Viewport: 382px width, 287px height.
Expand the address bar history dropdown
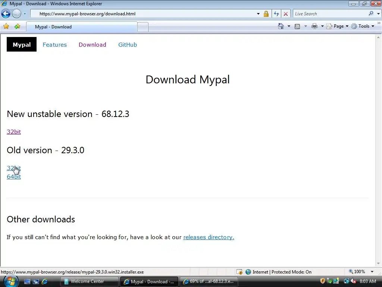point(258,14)
